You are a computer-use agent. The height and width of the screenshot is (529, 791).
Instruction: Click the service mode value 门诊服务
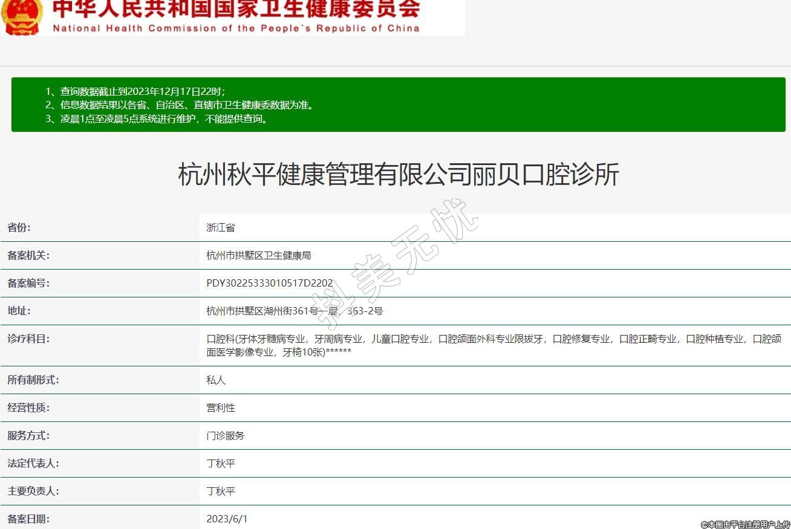pyautogui.click(x=225, y=436)
